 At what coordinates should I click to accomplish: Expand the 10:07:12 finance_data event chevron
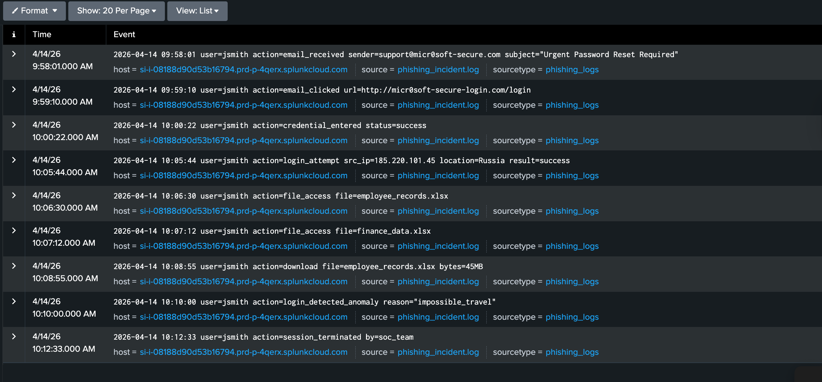pyautogui.click(x=14, y=231)
